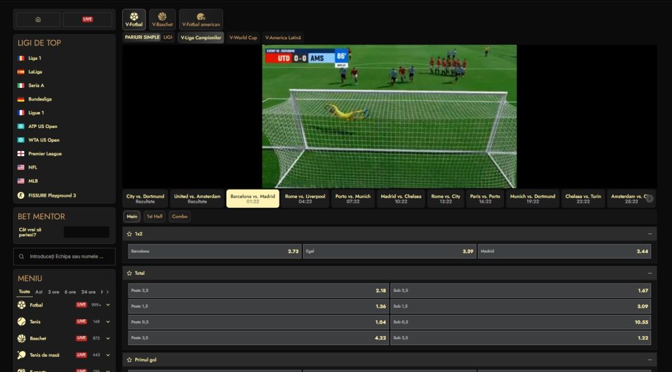Select the V-America Latină tab
672x372 pixels.
(283, 37)
